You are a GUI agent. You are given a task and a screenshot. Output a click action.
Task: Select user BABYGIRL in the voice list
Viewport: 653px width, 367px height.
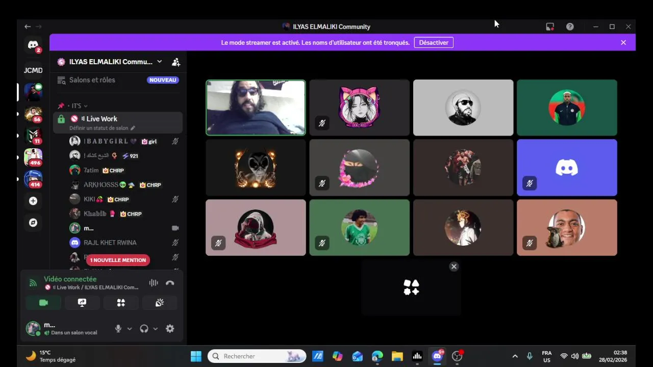[124, 141]
